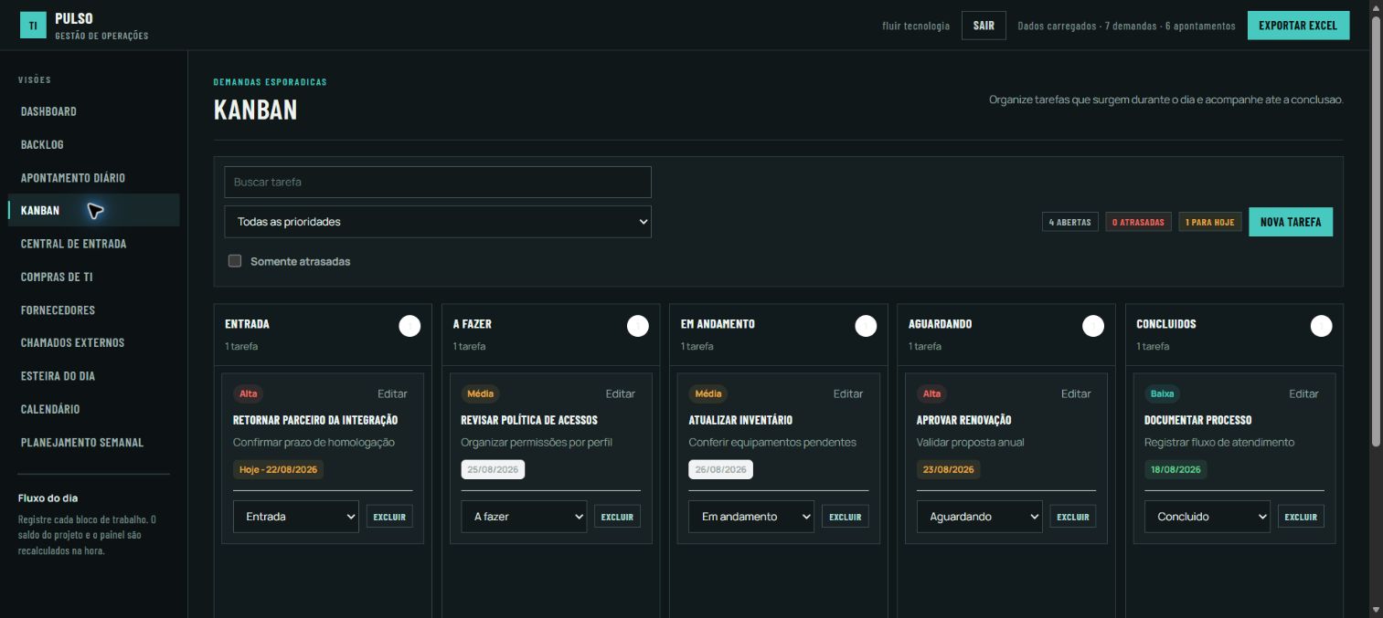Click the count badge in Em Andamento column

[866, 326]
